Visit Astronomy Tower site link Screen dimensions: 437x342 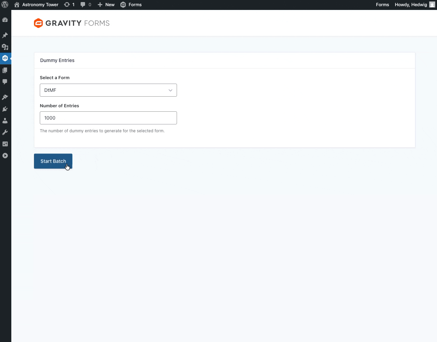[36, 5]
